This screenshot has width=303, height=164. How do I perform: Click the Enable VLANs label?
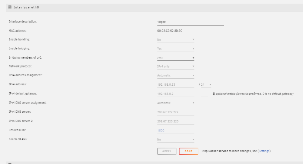coord(18,139)
